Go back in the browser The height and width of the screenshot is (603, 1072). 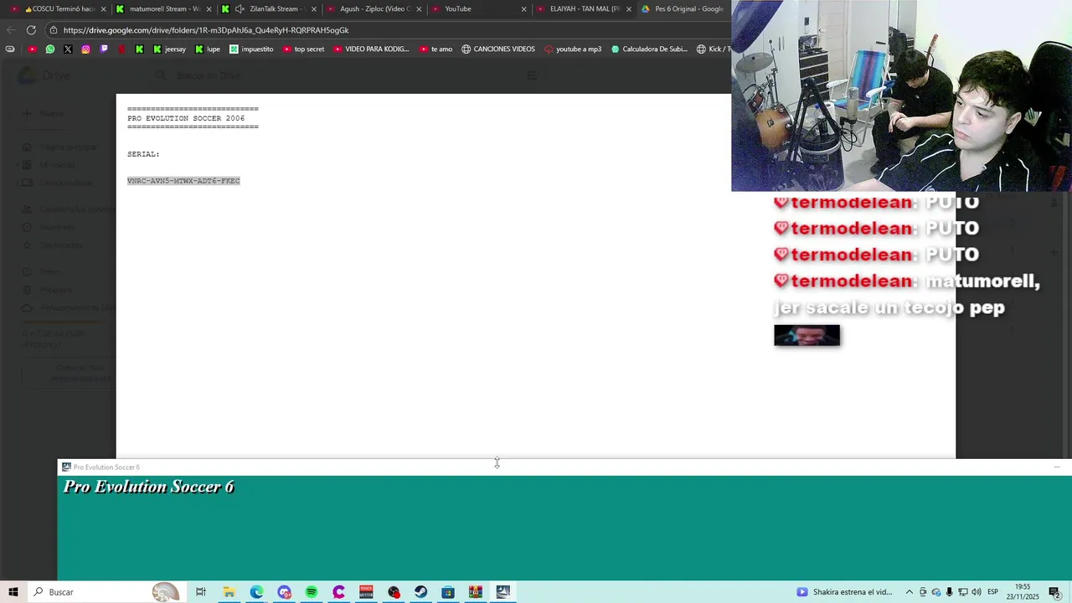[11, 30]
